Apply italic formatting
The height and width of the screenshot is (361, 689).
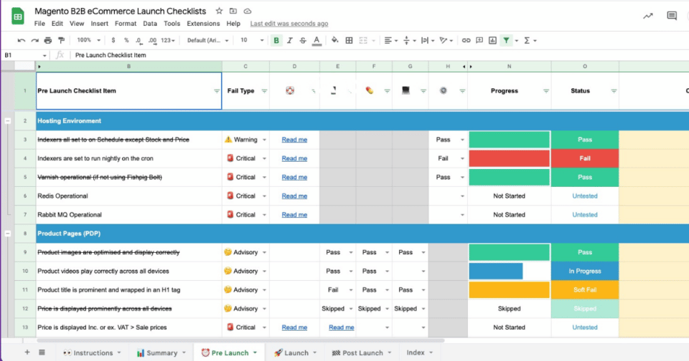(x=290, y=40)
